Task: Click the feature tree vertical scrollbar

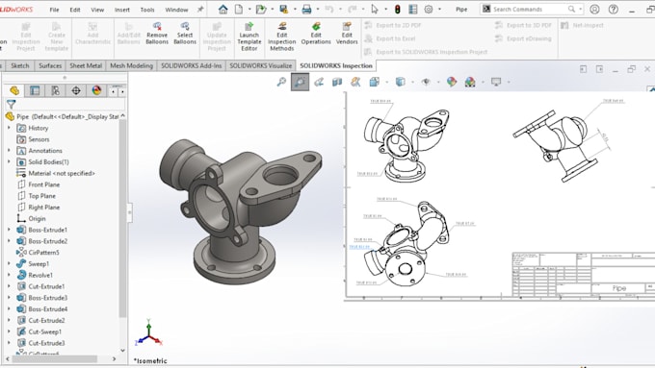Action: pyautogui.click(x=122, y=219)
